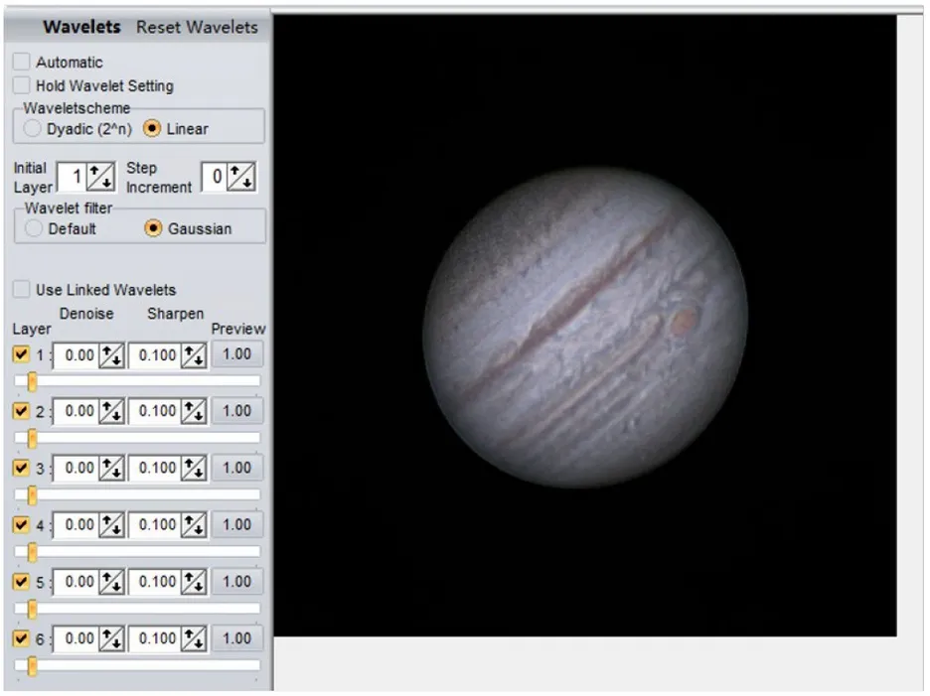Adjust Layer 1 Denoise spinner arrows
The height and width of the screenshot is (696, 930).
(x=111, y=355)
